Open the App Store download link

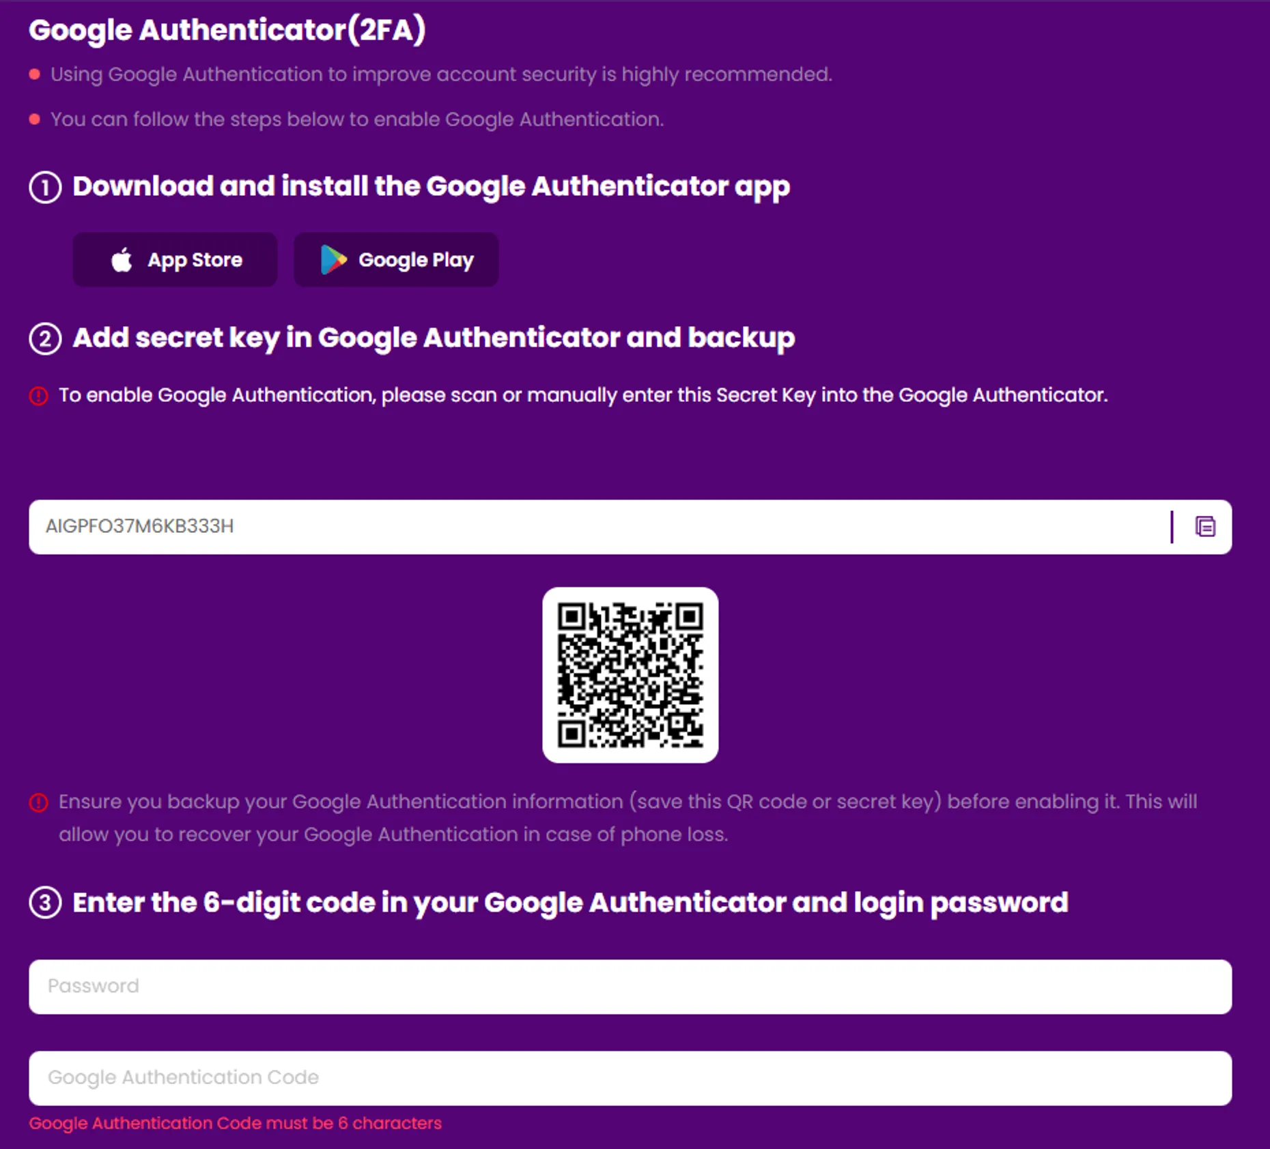[x=175, y=260]
